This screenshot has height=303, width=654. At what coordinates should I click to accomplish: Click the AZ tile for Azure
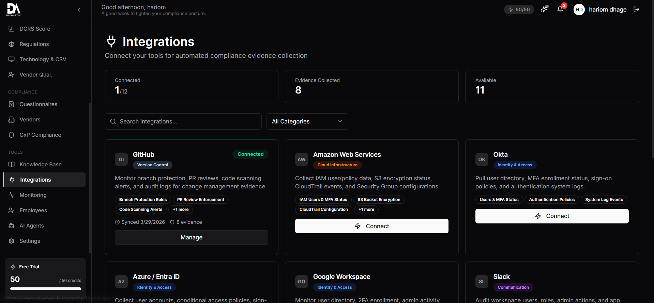pos(121,282)
